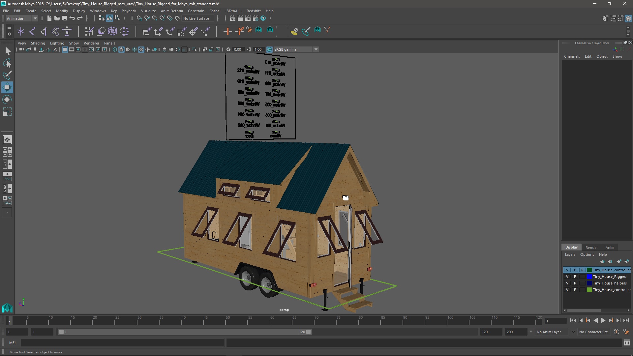Image resolution: width=633 pixels, height=356 pixels.
Task: Toggle the viewport film gate
Action: [x=72, y=49]
